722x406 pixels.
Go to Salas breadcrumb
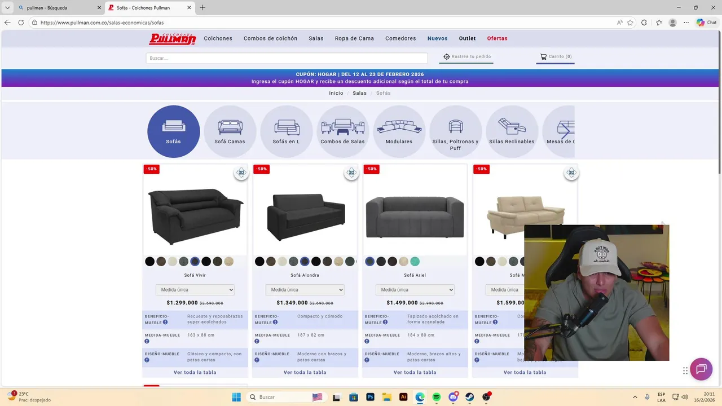coord(360,93)
